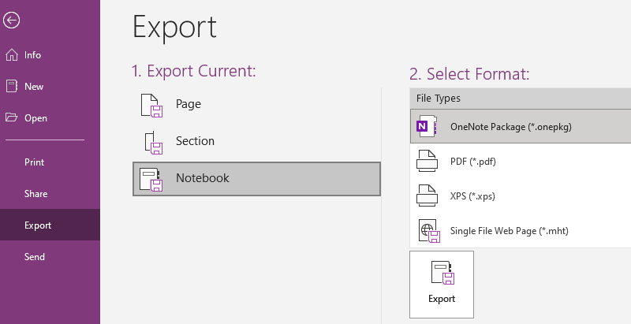Open the Send tab
Screen dimensions: 631x324
pos(50,256)
